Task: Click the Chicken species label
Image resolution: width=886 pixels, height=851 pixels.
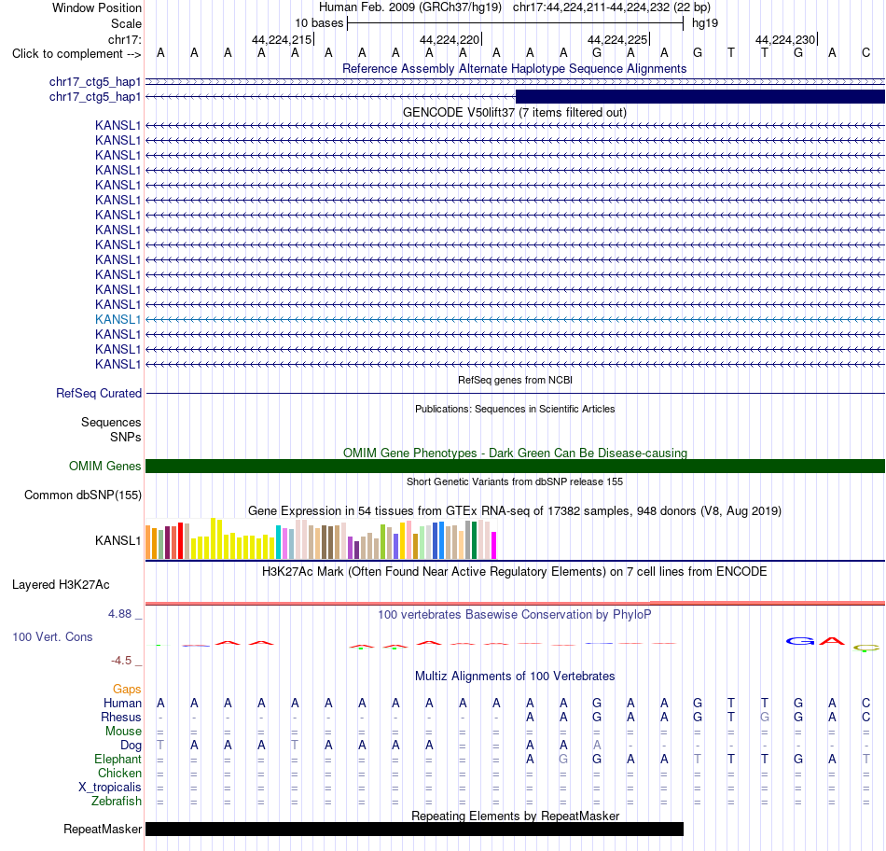Action: click(x=119, y=773)
